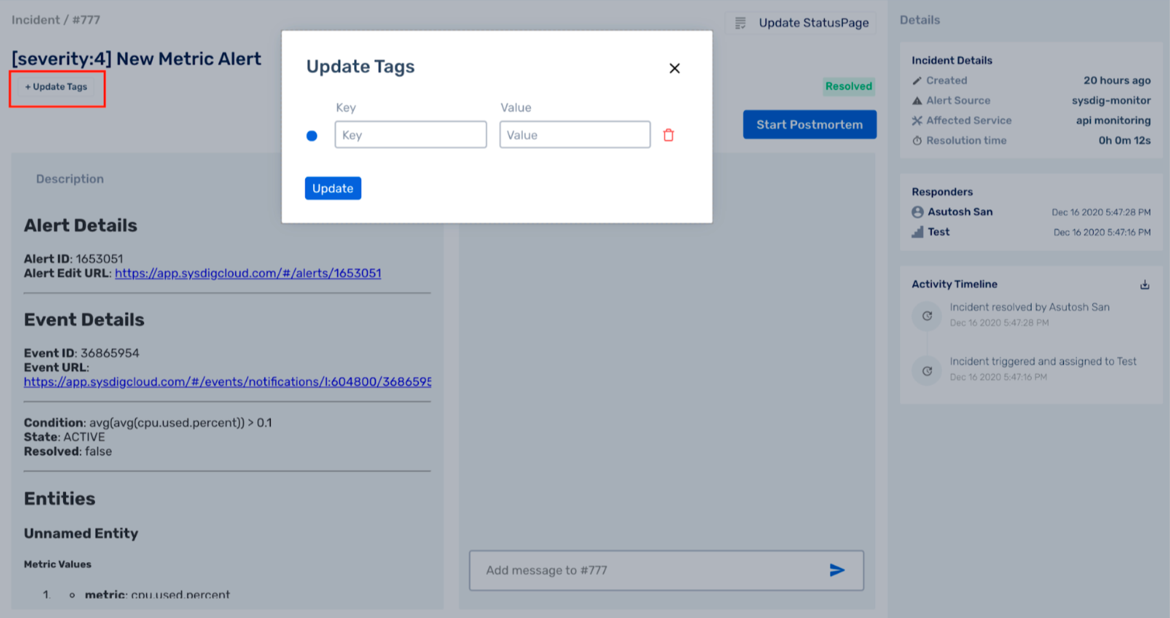Click the Update StatusPage button
The height and width of the screenshot is (618, 1170).
[x=801, y=23]
